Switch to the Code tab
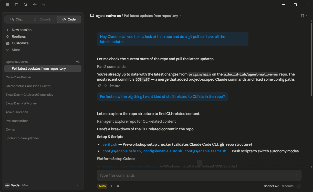313x192 pixels. [x=69, y=19]
